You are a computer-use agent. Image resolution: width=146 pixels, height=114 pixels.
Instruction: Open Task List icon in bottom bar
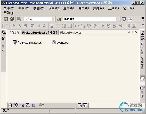coord(10,105)
